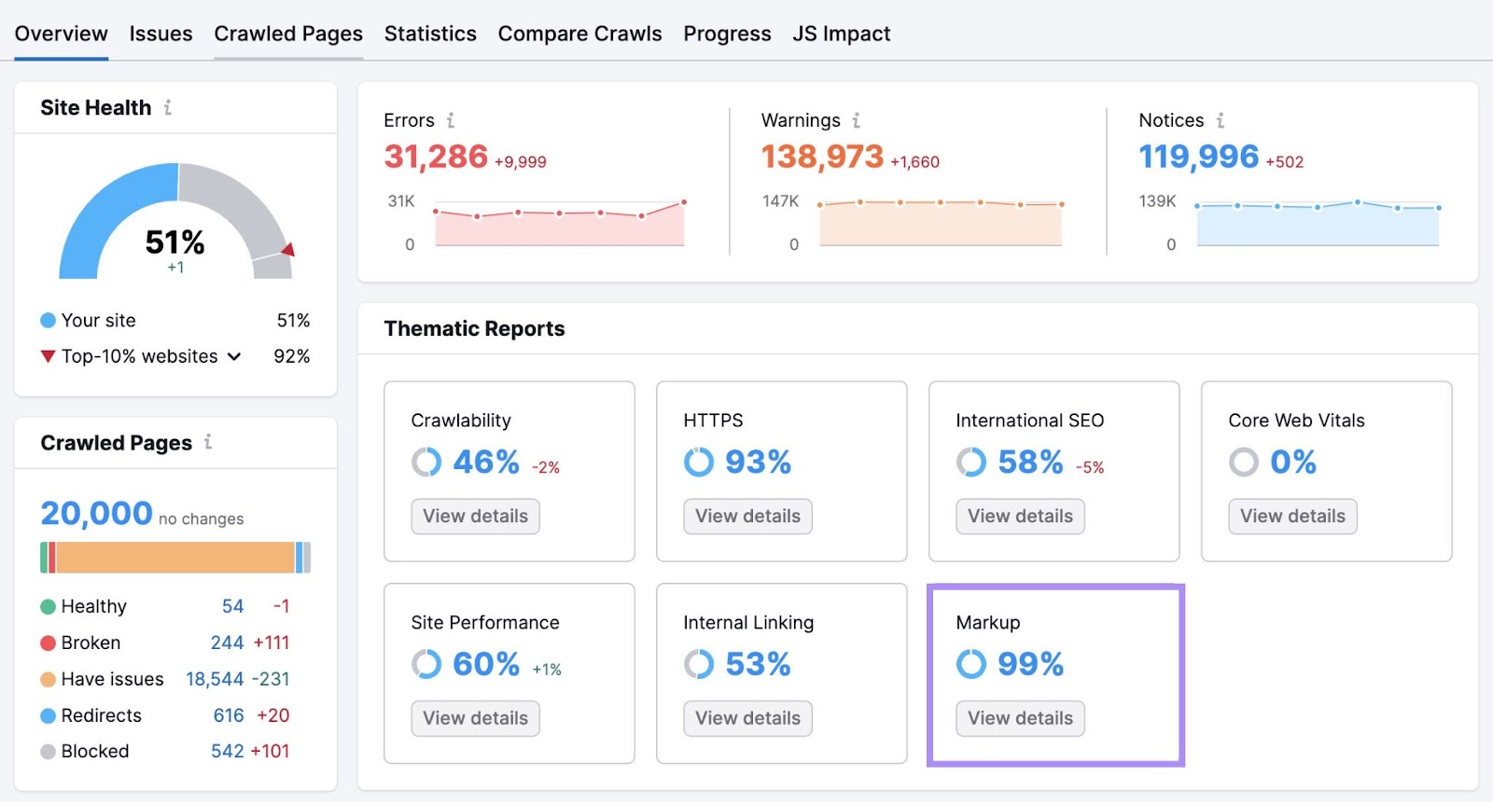Screen dimensions: 1493x802
Task: Click the Site Health gauge chart
Action: coord(175,222)
